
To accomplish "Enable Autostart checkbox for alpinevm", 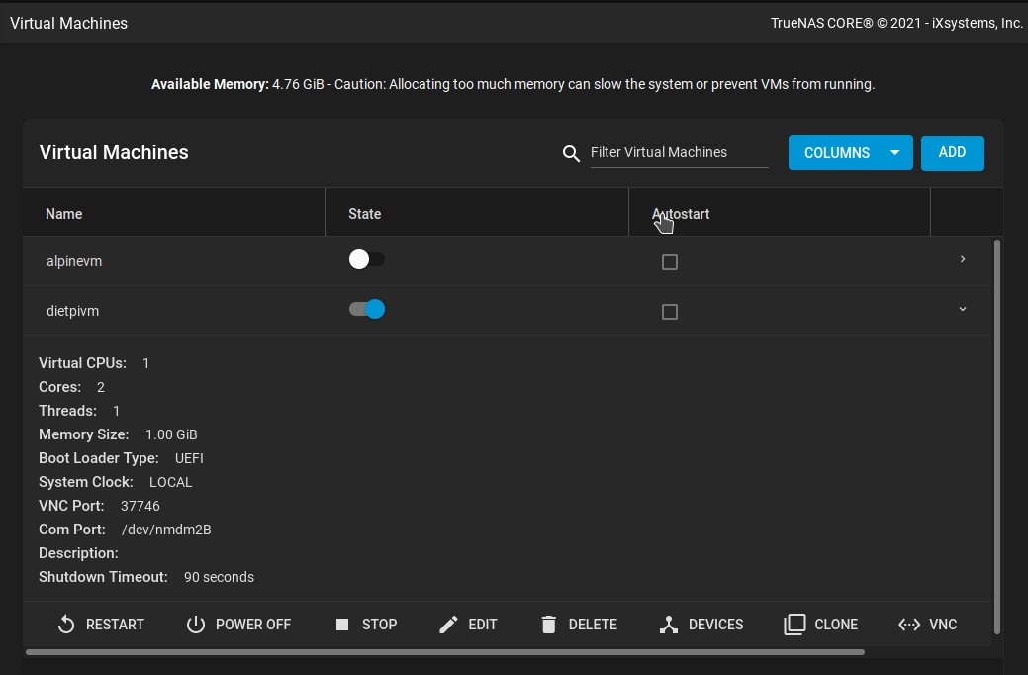I will click(x=670, y=262).
